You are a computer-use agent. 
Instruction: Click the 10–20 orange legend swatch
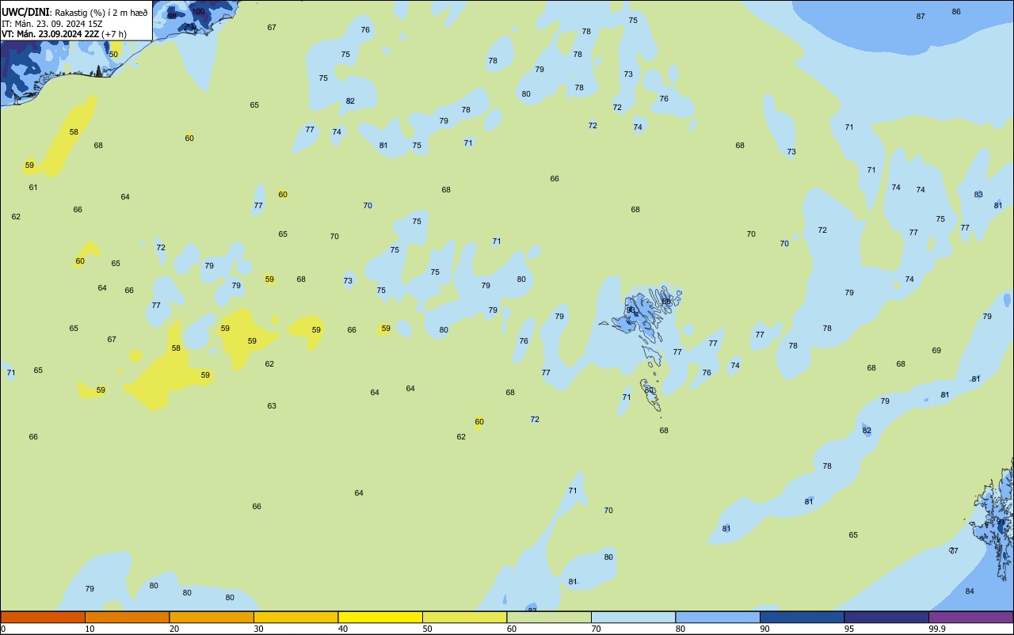[x=127, y=617]
